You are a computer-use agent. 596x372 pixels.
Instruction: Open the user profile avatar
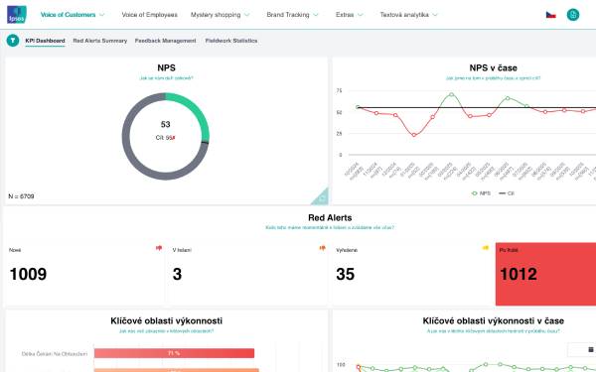click(x=573, y=15)
